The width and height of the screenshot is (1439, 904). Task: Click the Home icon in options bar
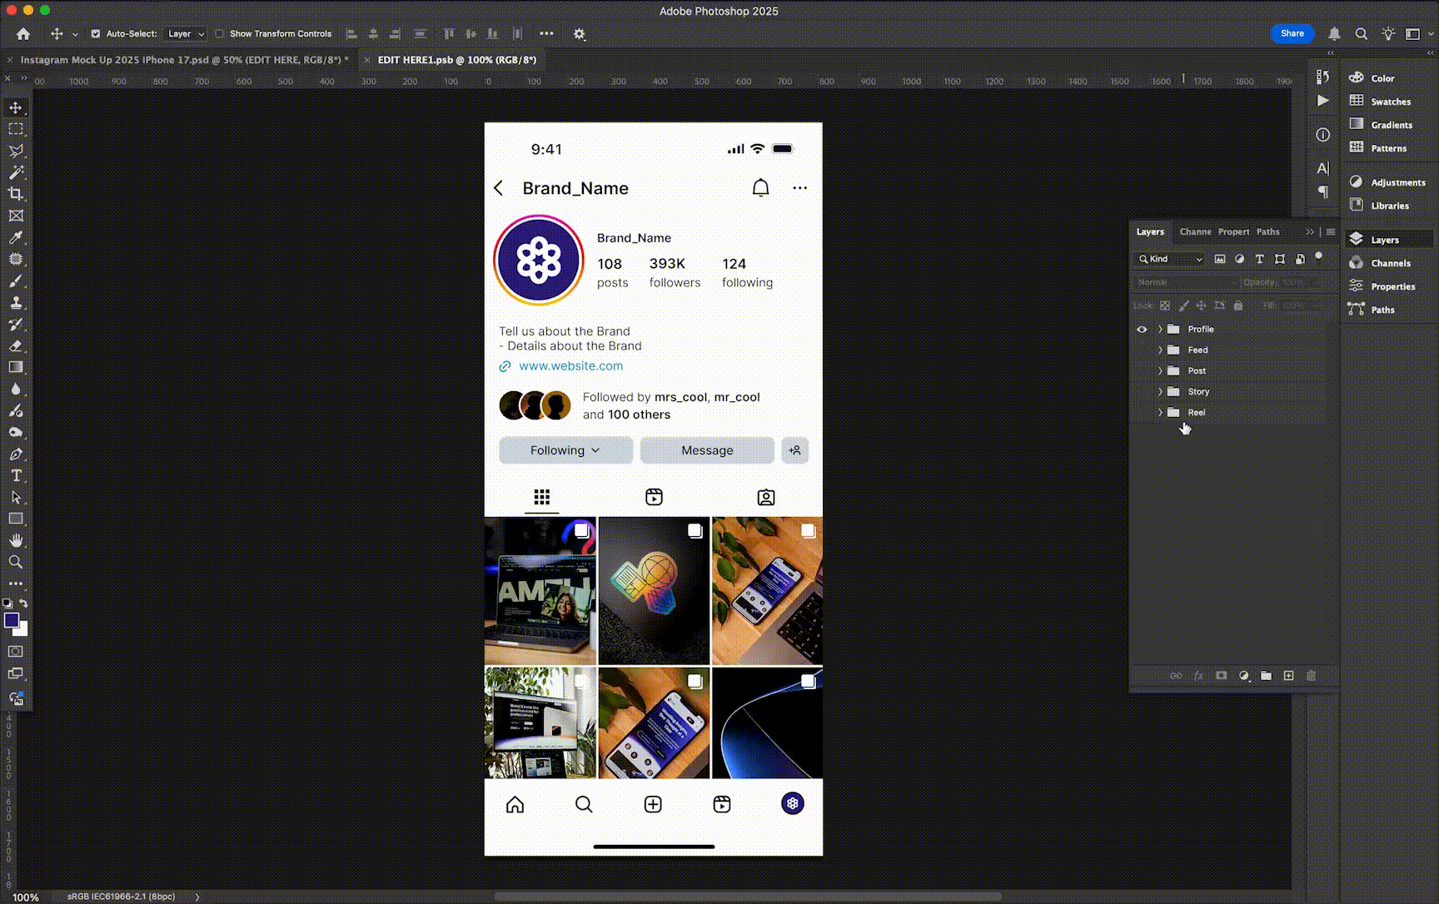23,34
